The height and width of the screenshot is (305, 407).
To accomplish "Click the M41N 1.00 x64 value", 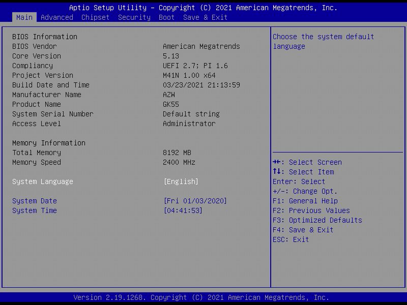I will [189, 75].
